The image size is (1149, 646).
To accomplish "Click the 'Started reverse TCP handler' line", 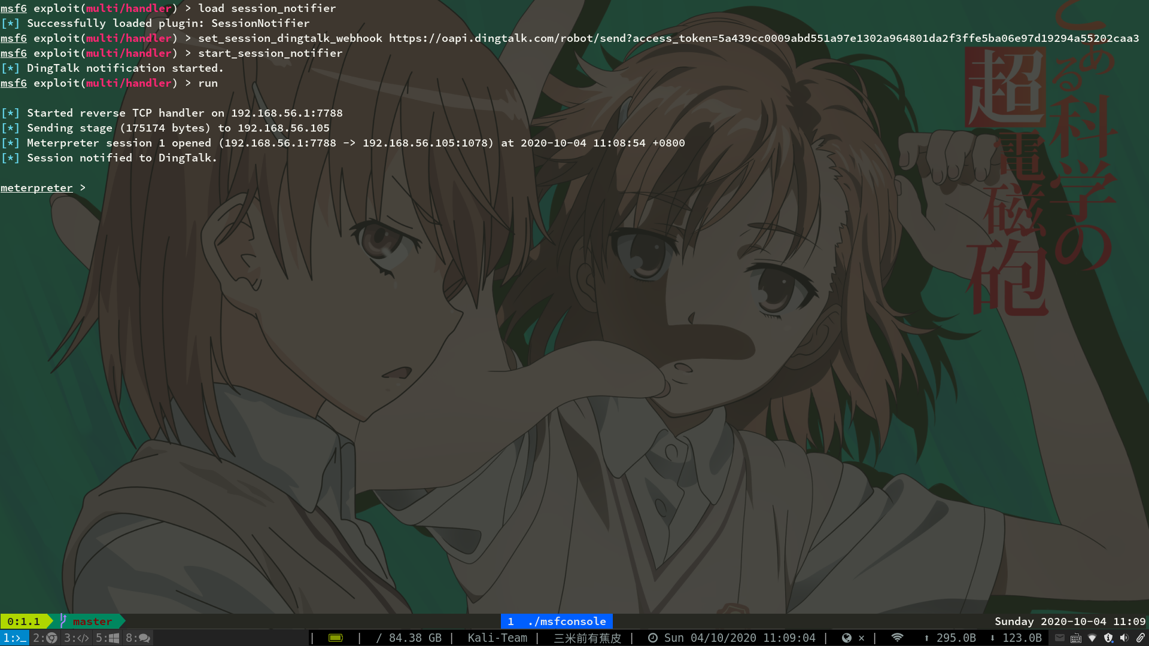I will [x=172, y=113].
